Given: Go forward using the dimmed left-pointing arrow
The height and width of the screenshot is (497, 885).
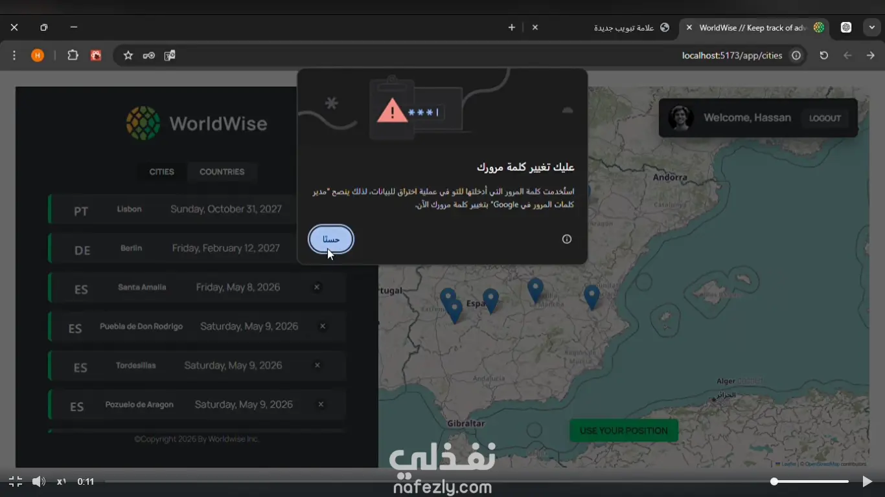Looking at the screenshot, I should (847, 56).
